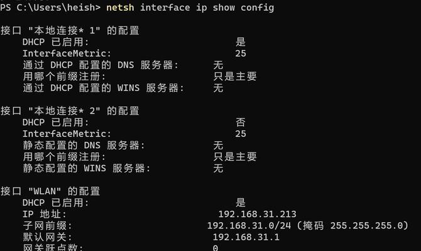Click the 静态配置的 DNS 服务器 line

(x=123, y=146)
